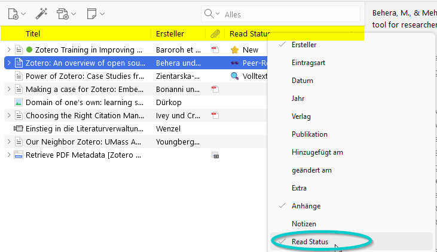
Task: Click the web page icon of Retrieve PDF Metadata
Action: [x=19, y=155]
